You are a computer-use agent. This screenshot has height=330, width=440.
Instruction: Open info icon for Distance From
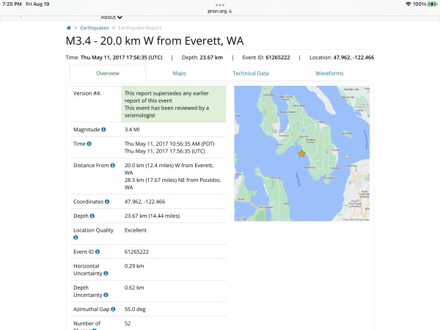112,166
